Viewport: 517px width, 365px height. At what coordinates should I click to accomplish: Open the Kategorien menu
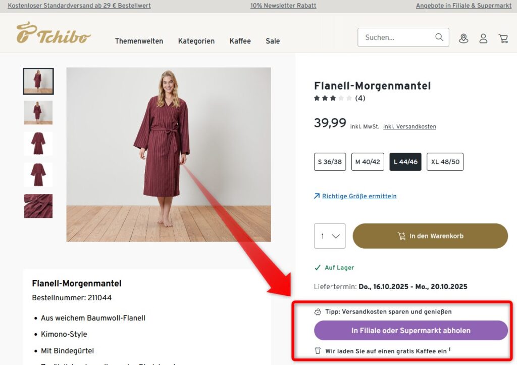(196, 41)
